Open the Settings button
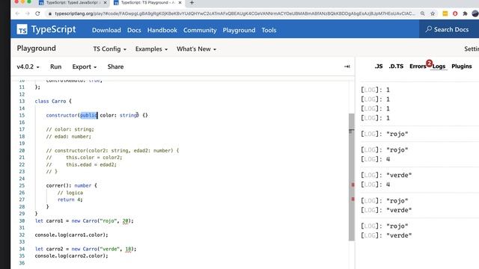The height and width of the screenshot is (269, 479). [x=472, y=49]
